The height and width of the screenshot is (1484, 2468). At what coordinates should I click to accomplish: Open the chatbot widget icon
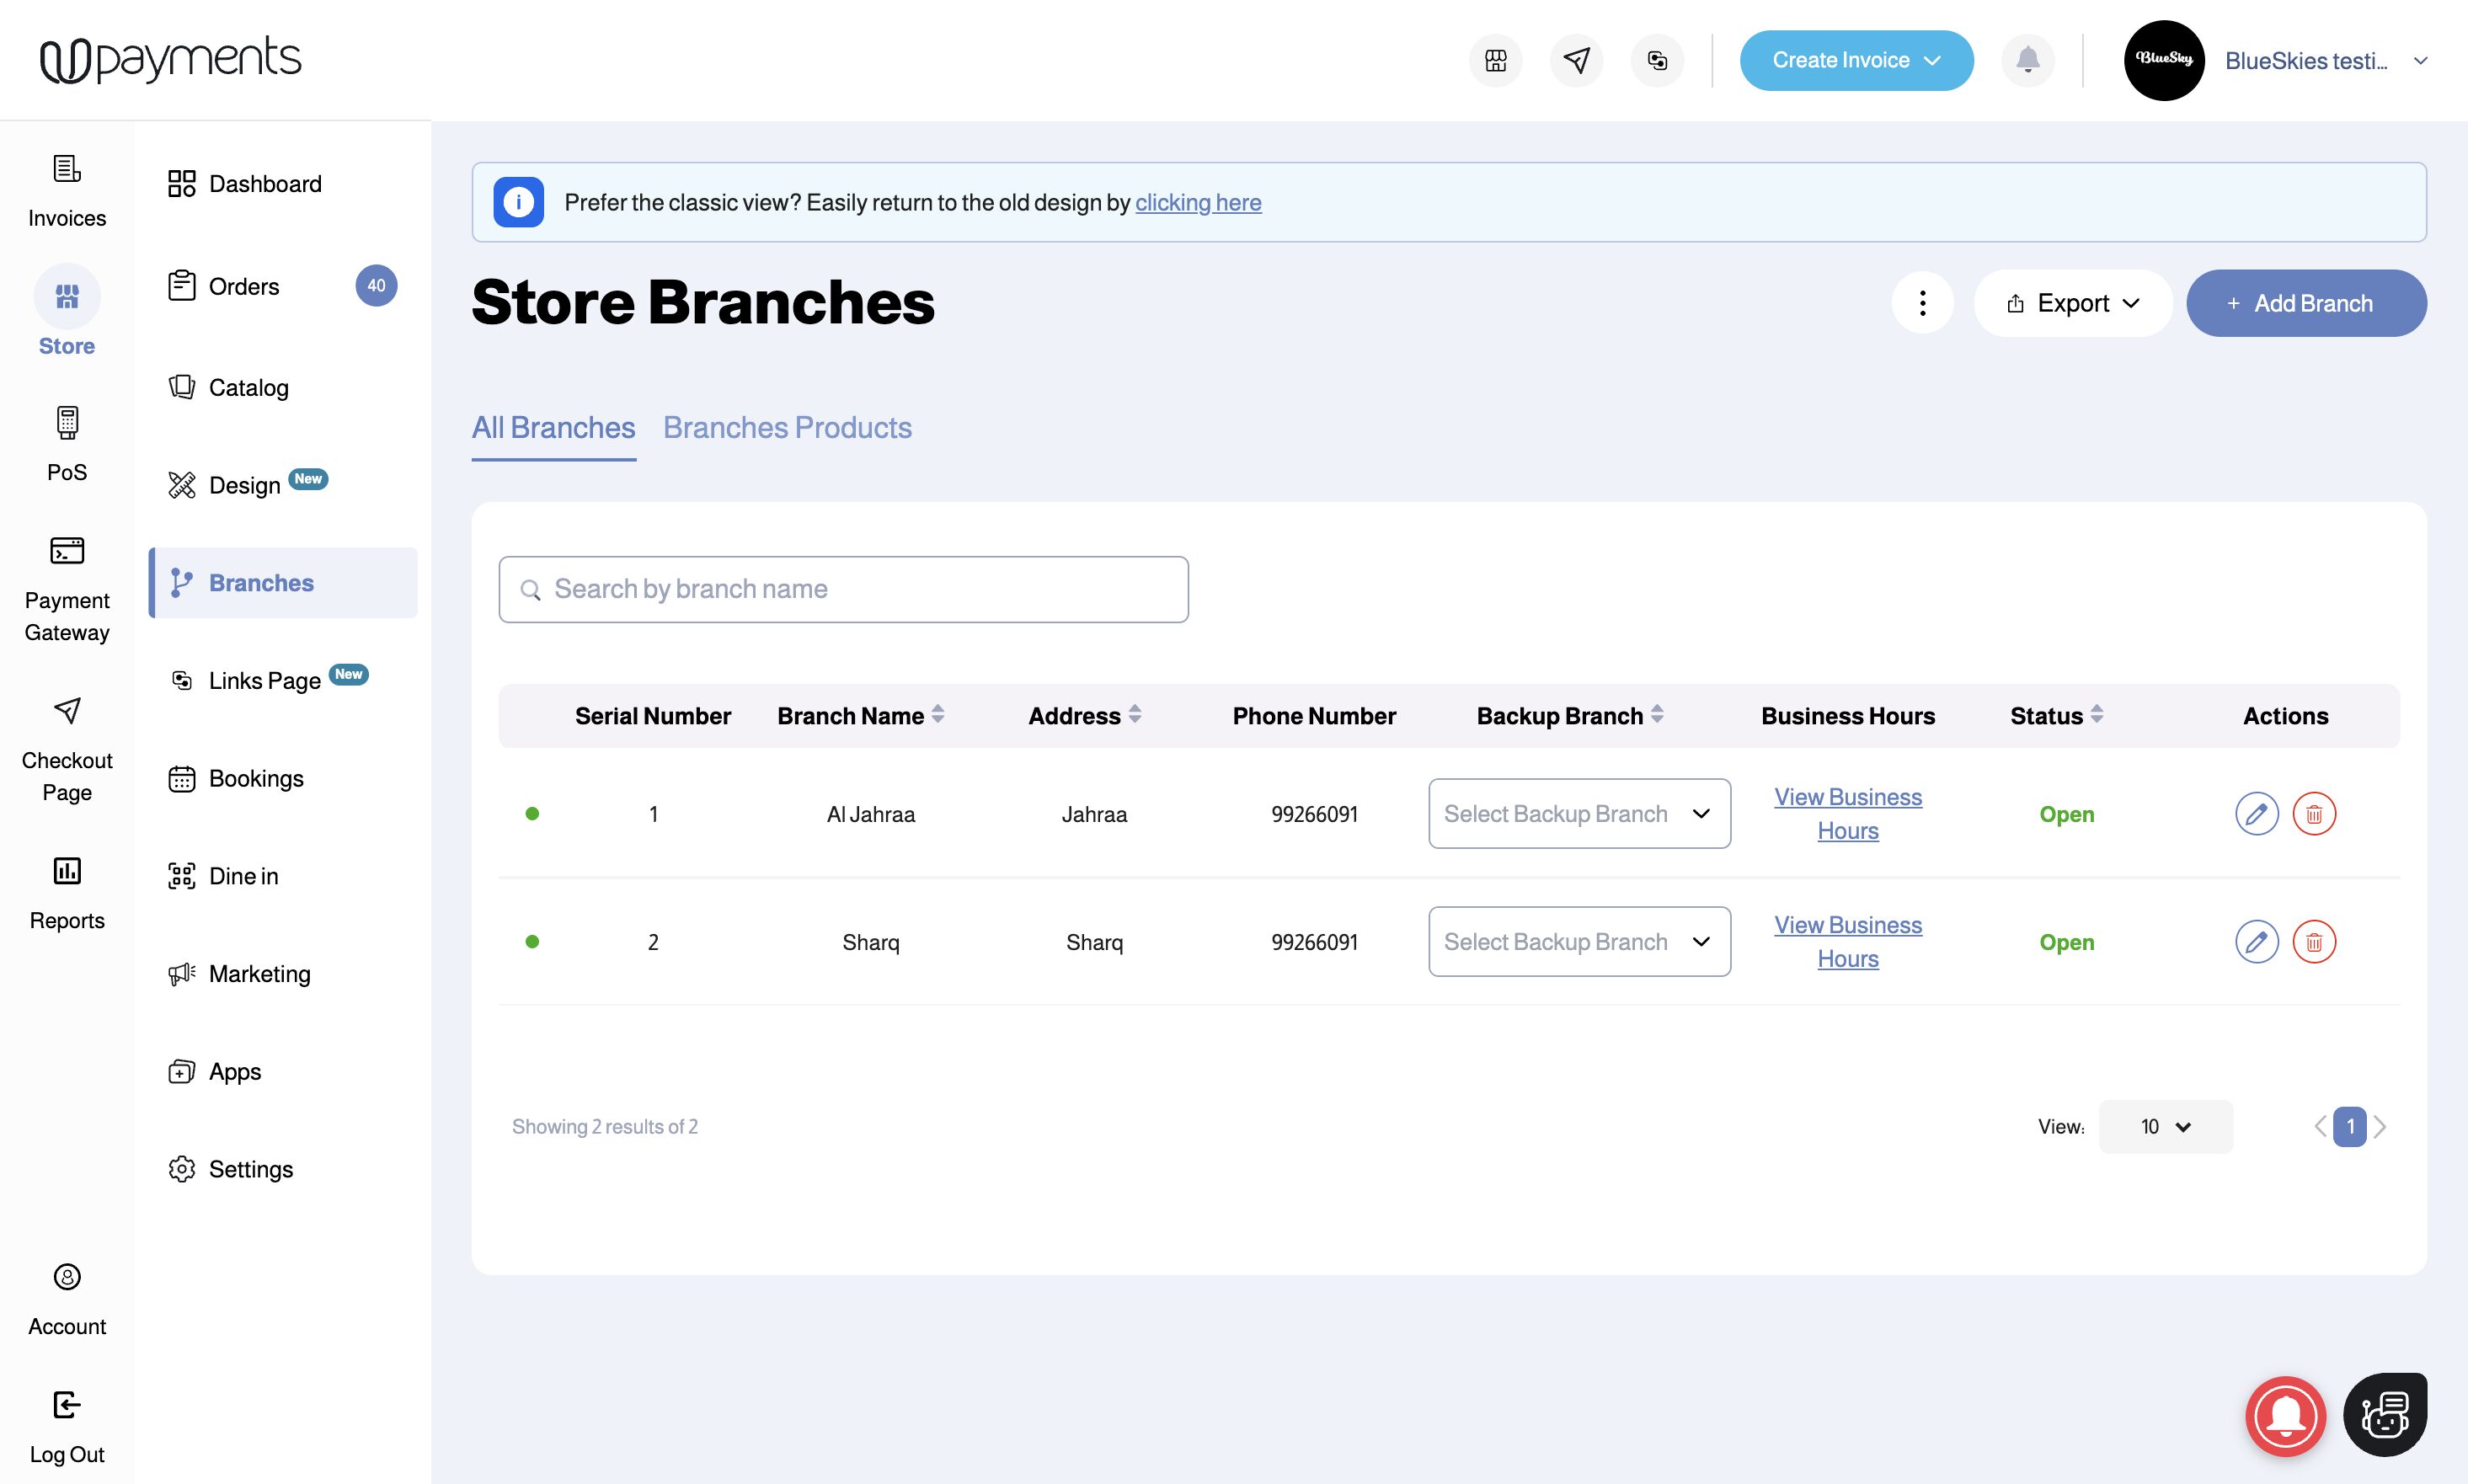click(2384, 1415)
